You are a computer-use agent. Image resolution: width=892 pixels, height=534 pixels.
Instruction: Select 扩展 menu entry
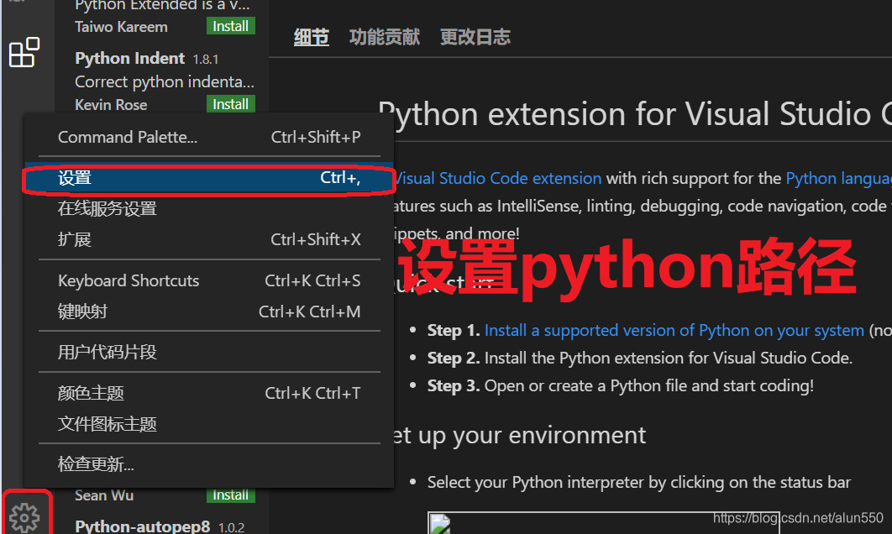209,239
